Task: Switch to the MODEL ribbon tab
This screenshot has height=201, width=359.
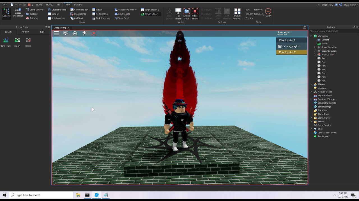Action: click(49, 5)
